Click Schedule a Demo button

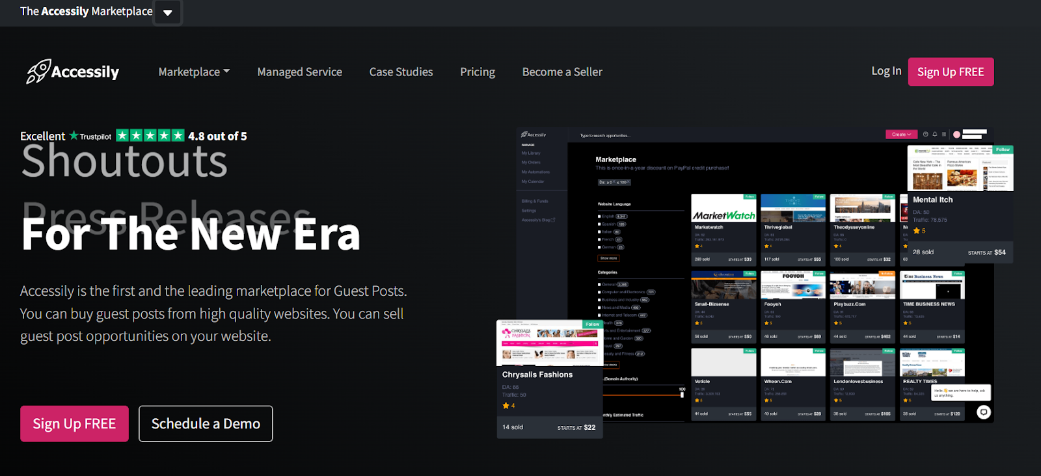206,423
